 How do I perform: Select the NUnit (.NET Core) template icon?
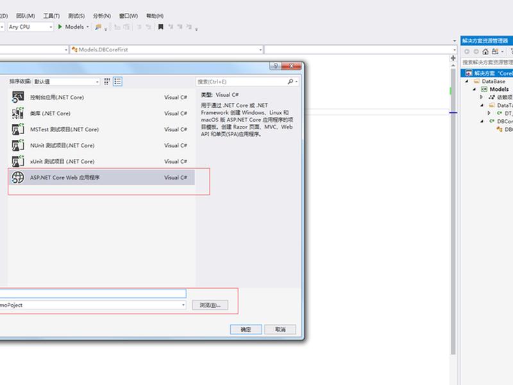coord(18,145)
